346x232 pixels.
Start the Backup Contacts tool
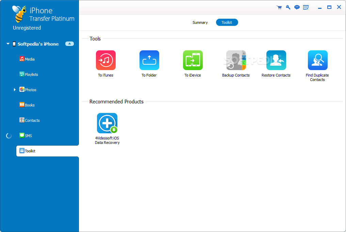236,60
